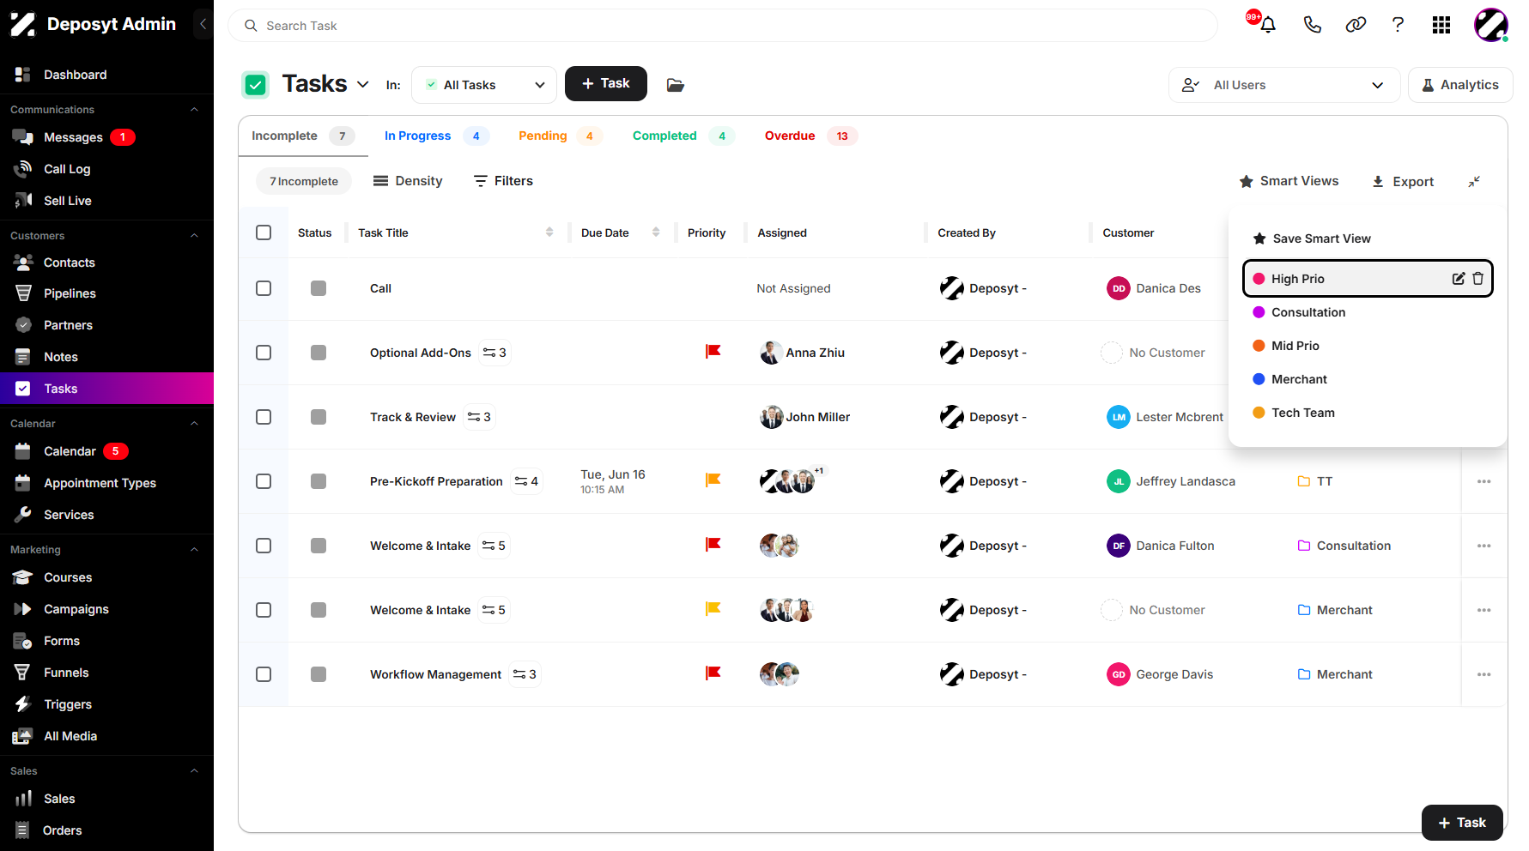The height and width of the screenshot is (851, 1529).
Task: Show subtasks of Optional Add-Ons
Action: tap(494, 353)
